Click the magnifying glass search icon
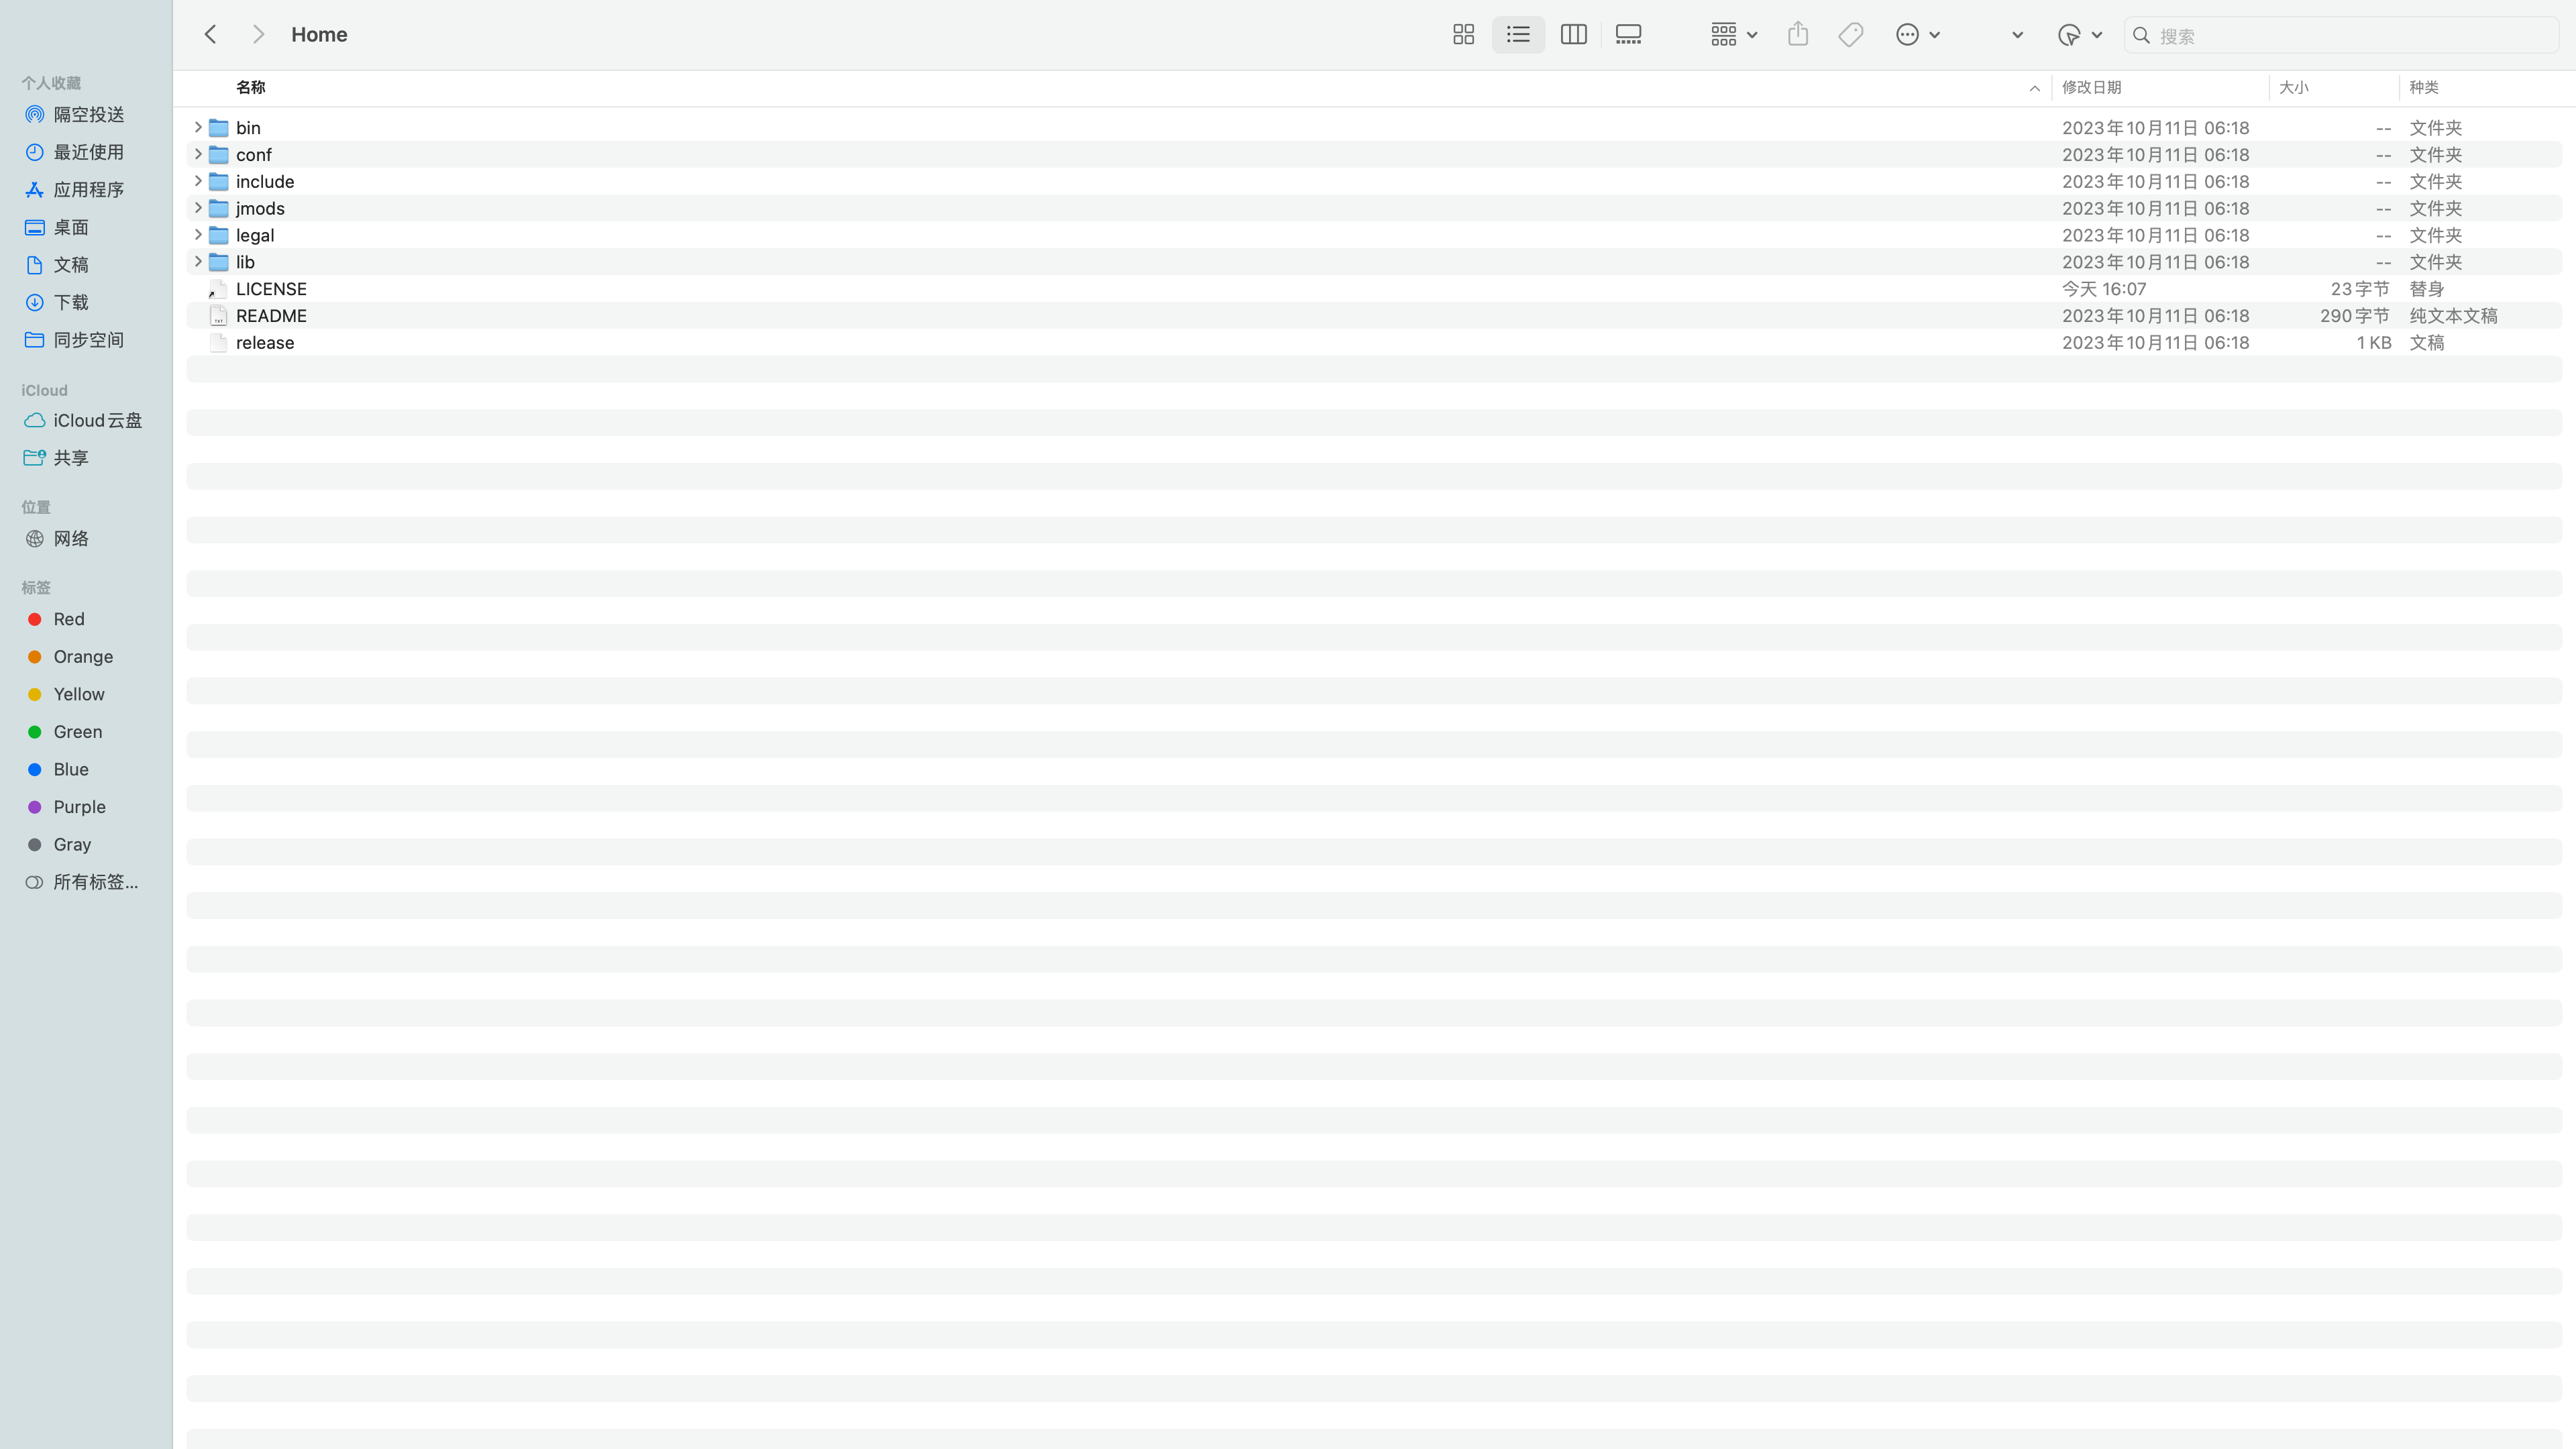Image resolution: width=2576 pixels, height=1449 pixels. (2141, 35)
